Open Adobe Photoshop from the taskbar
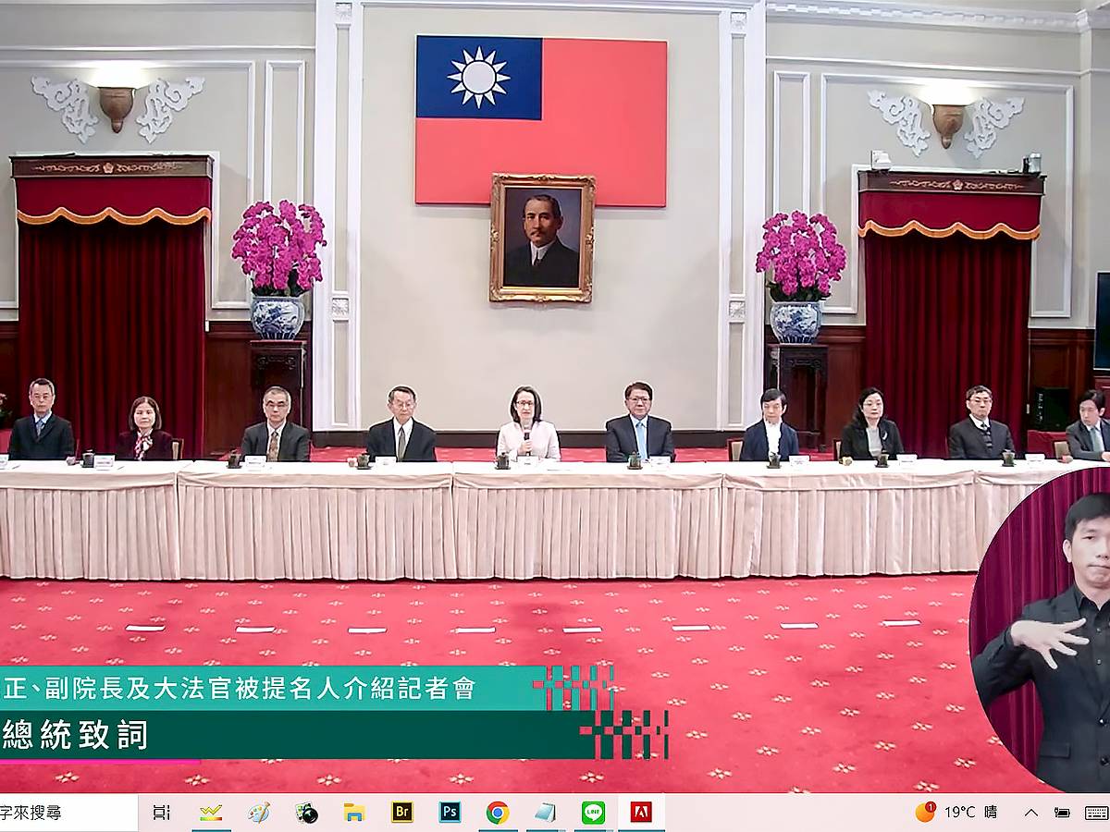Image resolution: width=1110 pixels, height=832 pixels. [x=450, y=813]
